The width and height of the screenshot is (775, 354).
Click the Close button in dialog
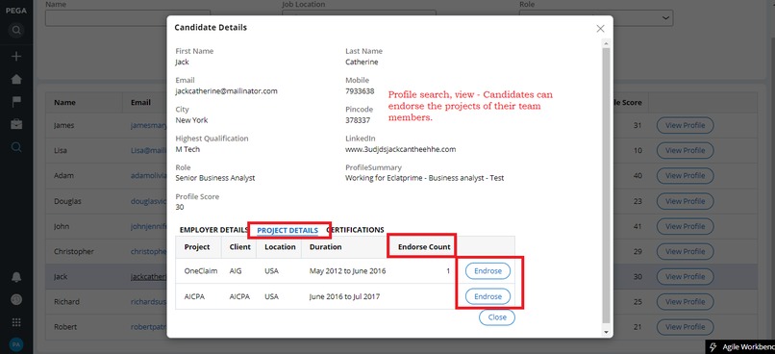(497, 317)
